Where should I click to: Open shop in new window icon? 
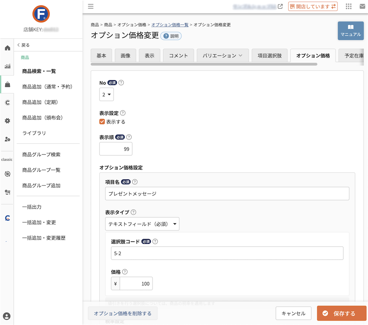coord(280,6)
